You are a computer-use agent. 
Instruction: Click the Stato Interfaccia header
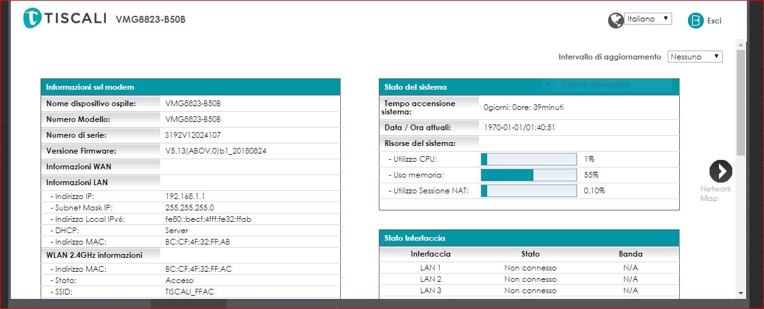(529, 238)
